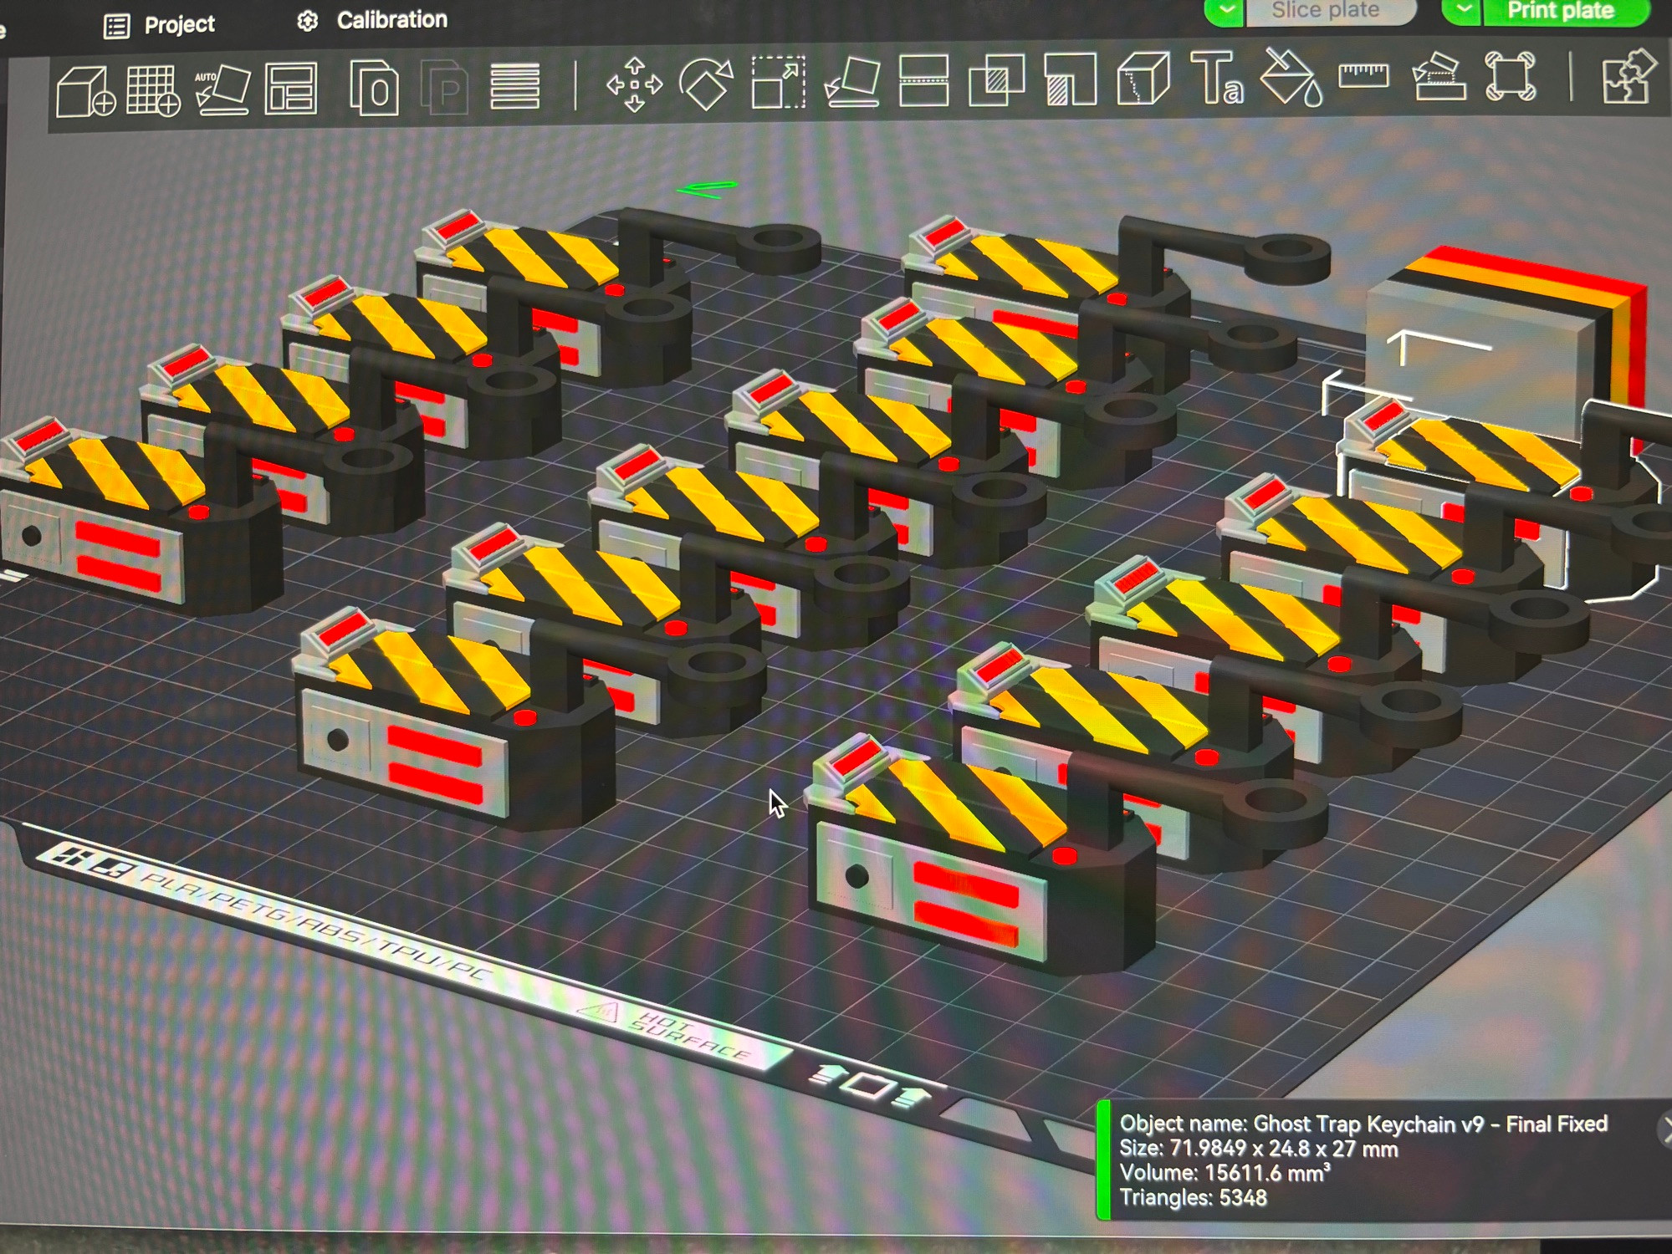Open the Calibration tab
Screen dimensions: 1672x1254
point(392,20)
